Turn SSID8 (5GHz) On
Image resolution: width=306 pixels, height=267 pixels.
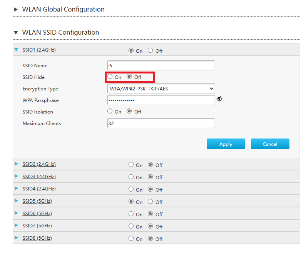click(x=131, y=238)
